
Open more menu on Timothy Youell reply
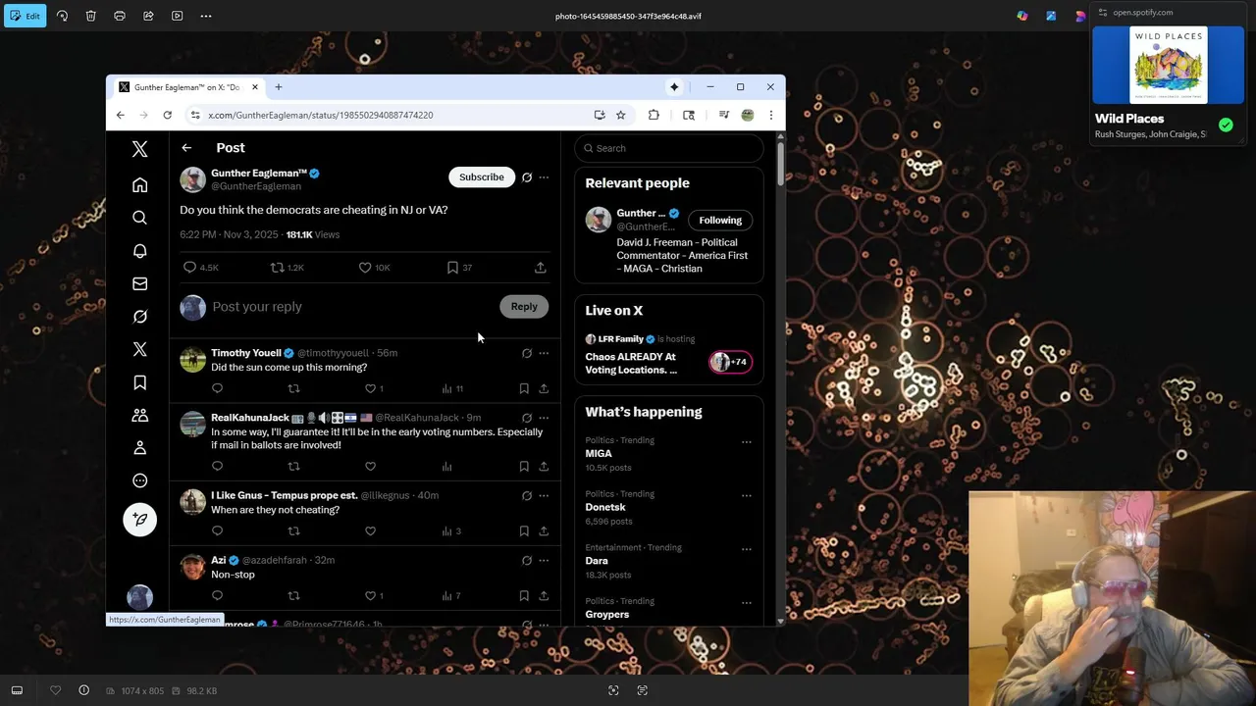point(545,353)
